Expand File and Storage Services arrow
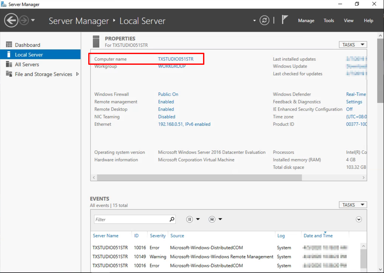The height and width of the screenshot is (273, 384). [77, 74]
